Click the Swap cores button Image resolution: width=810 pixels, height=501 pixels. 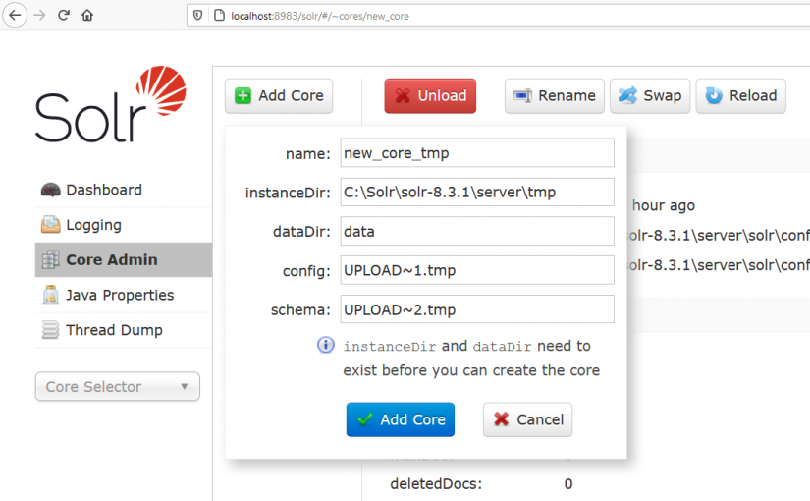650,95
